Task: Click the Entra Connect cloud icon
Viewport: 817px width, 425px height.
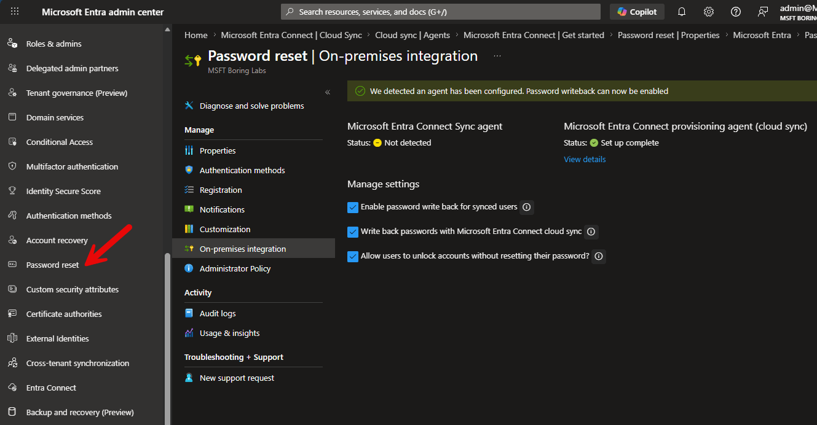Action: 12,388
